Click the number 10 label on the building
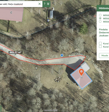The width and height of the screenshot is (109, 112). [81, 77]
